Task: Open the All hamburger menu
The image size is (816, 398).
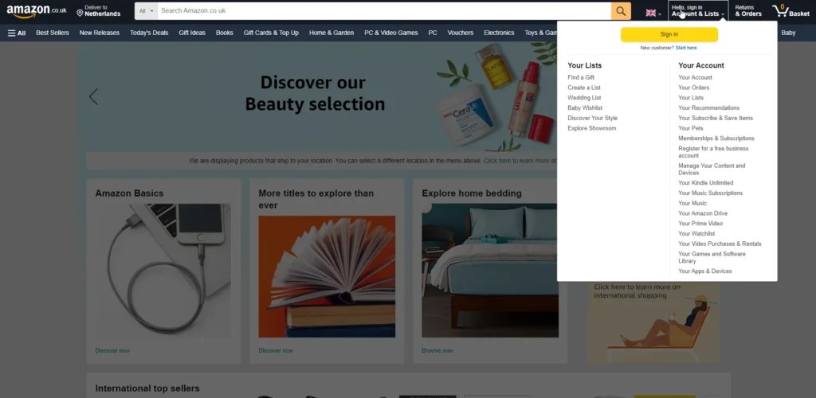Action: (x=17, y=33)
